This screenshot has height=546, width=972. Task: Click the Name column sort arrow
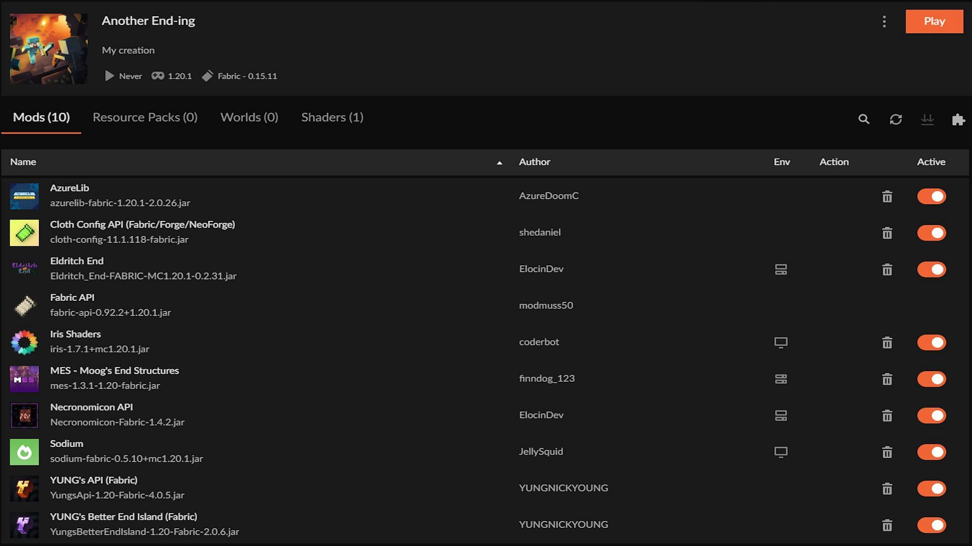(x=499, y=163)
